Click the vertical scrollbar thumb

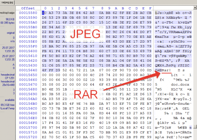195,126
